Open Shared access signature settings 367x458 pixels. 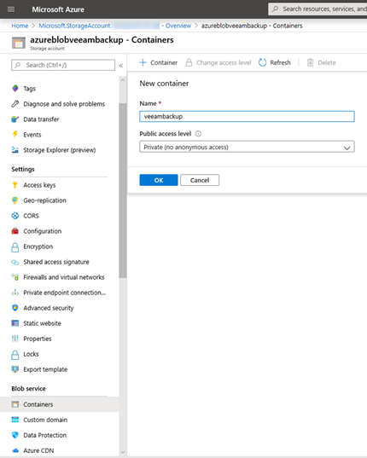pyautogui.click(x=56, y=262)
